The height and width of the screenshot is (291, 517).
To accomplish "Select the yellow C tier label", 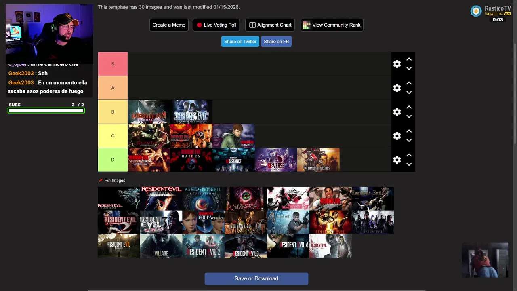I will tap(113, 136).
